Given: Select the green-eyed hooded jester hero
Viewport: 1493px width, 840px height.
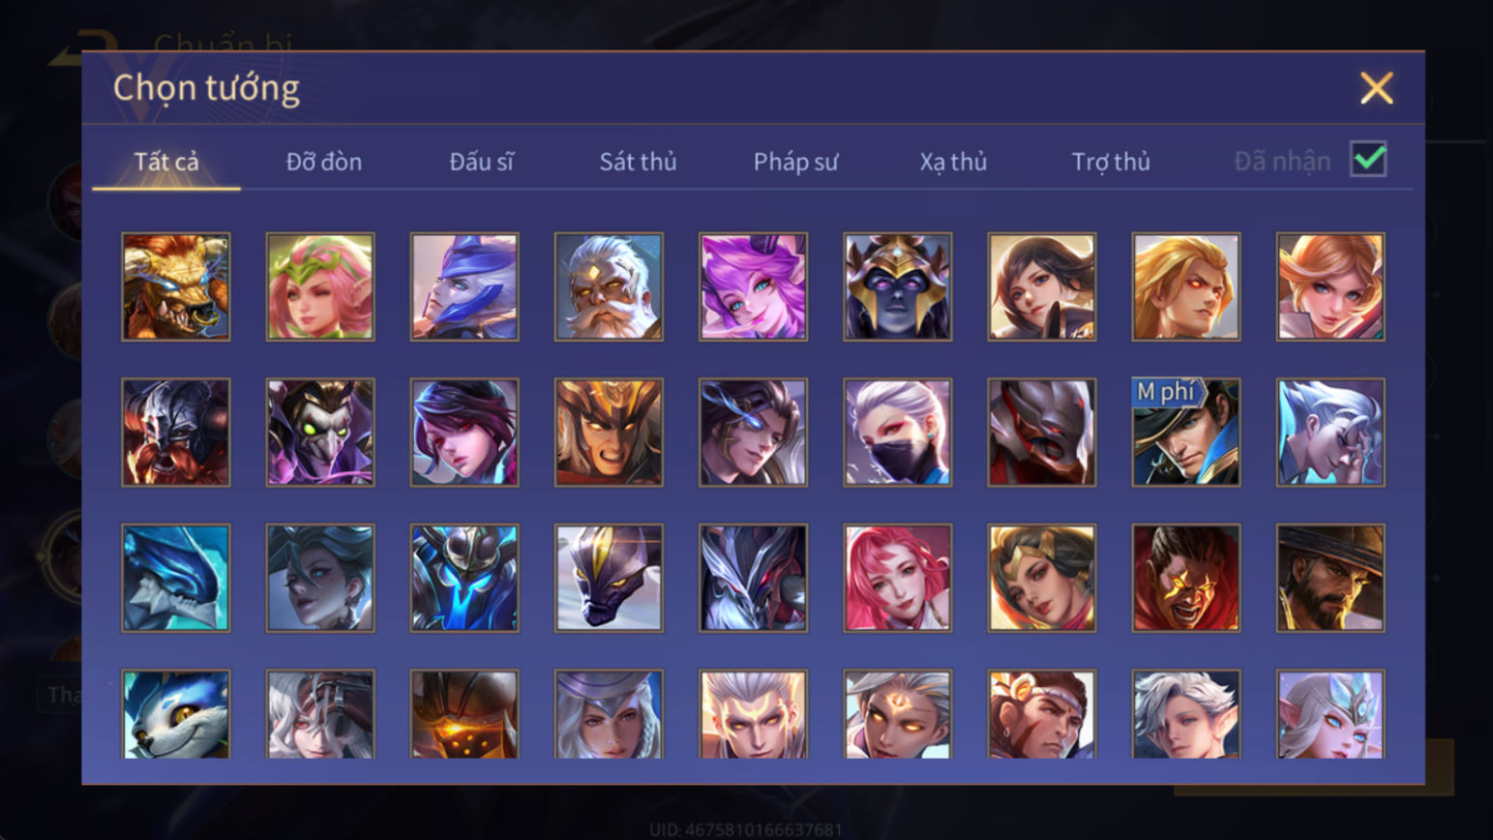Looking at the screenshot, I should (x=320, y=432).
